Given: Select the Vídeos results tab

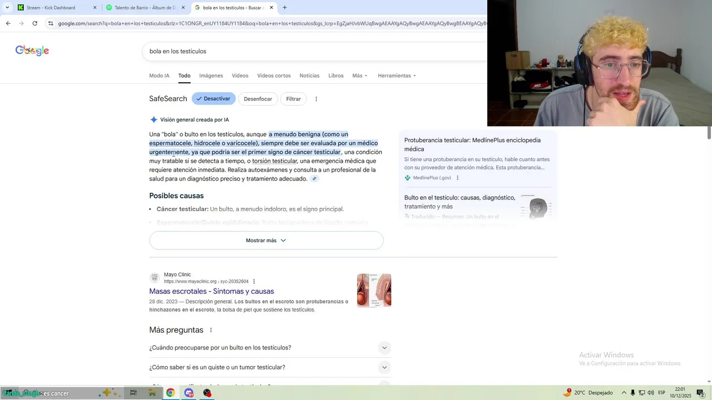Looking at the screenshot, I should click(240, 76).
